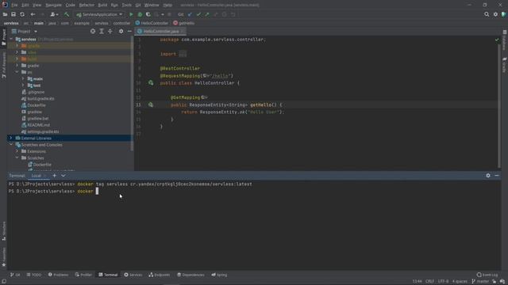The image size is (508, 285).
Task: Open the Profiler tool window
Action: point(83,275)
